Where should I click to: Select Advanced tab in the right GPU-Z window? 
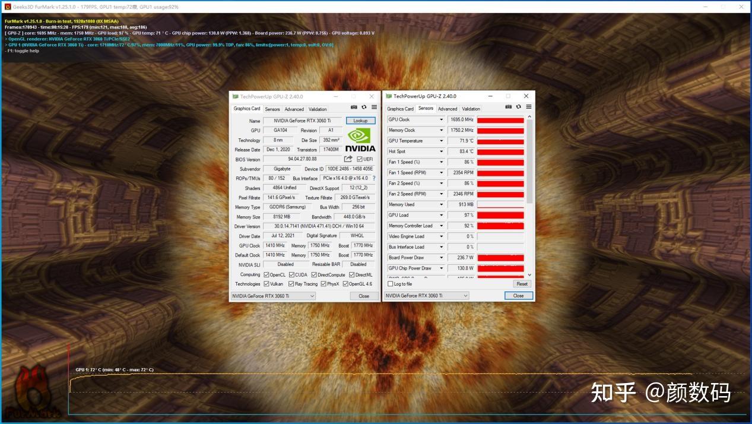[x=448, y=109]
